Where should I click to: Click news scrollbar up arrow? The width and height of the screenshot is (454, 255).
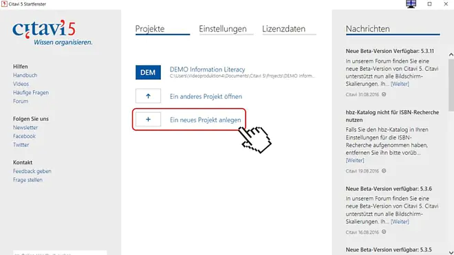pos(451,54)
